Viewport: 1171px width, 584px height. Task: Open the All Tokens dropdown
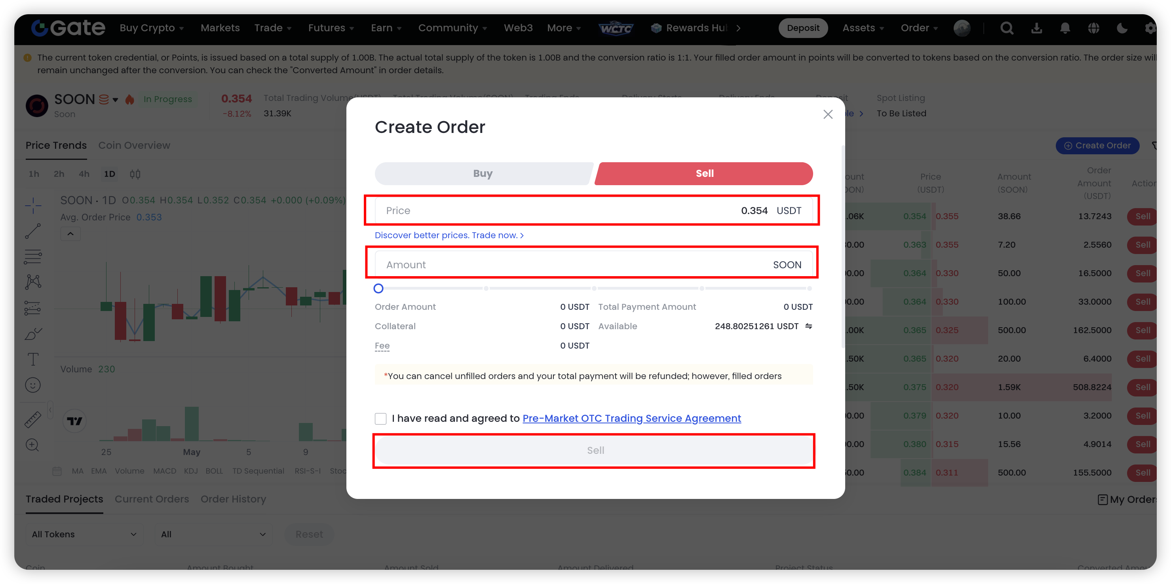pos(84,534)
